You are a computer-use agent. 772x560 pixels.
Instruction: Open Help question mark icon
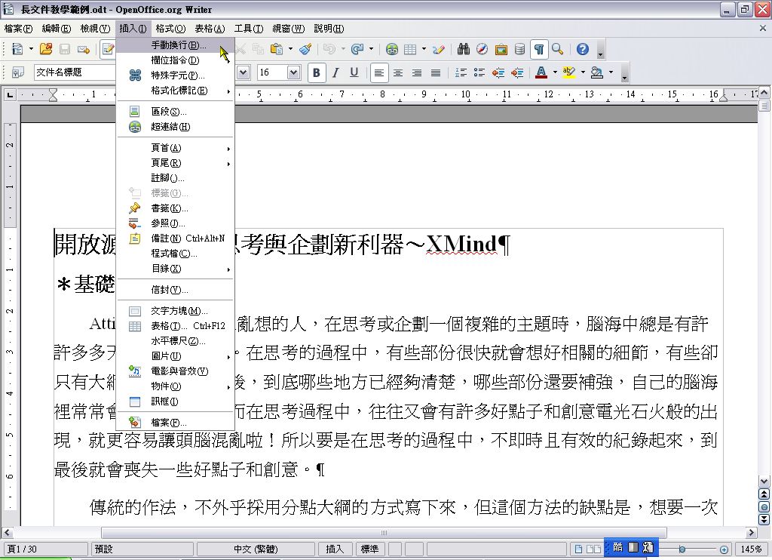click(x=583, y=49)
